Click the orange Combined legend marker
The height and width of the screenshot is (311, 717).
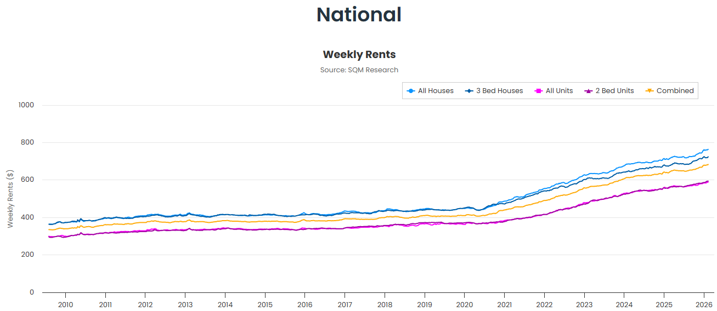click(649, 91)
